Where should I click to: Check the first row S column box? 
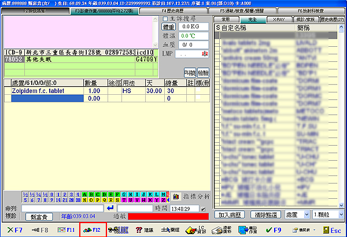click(x=218, y=35)
